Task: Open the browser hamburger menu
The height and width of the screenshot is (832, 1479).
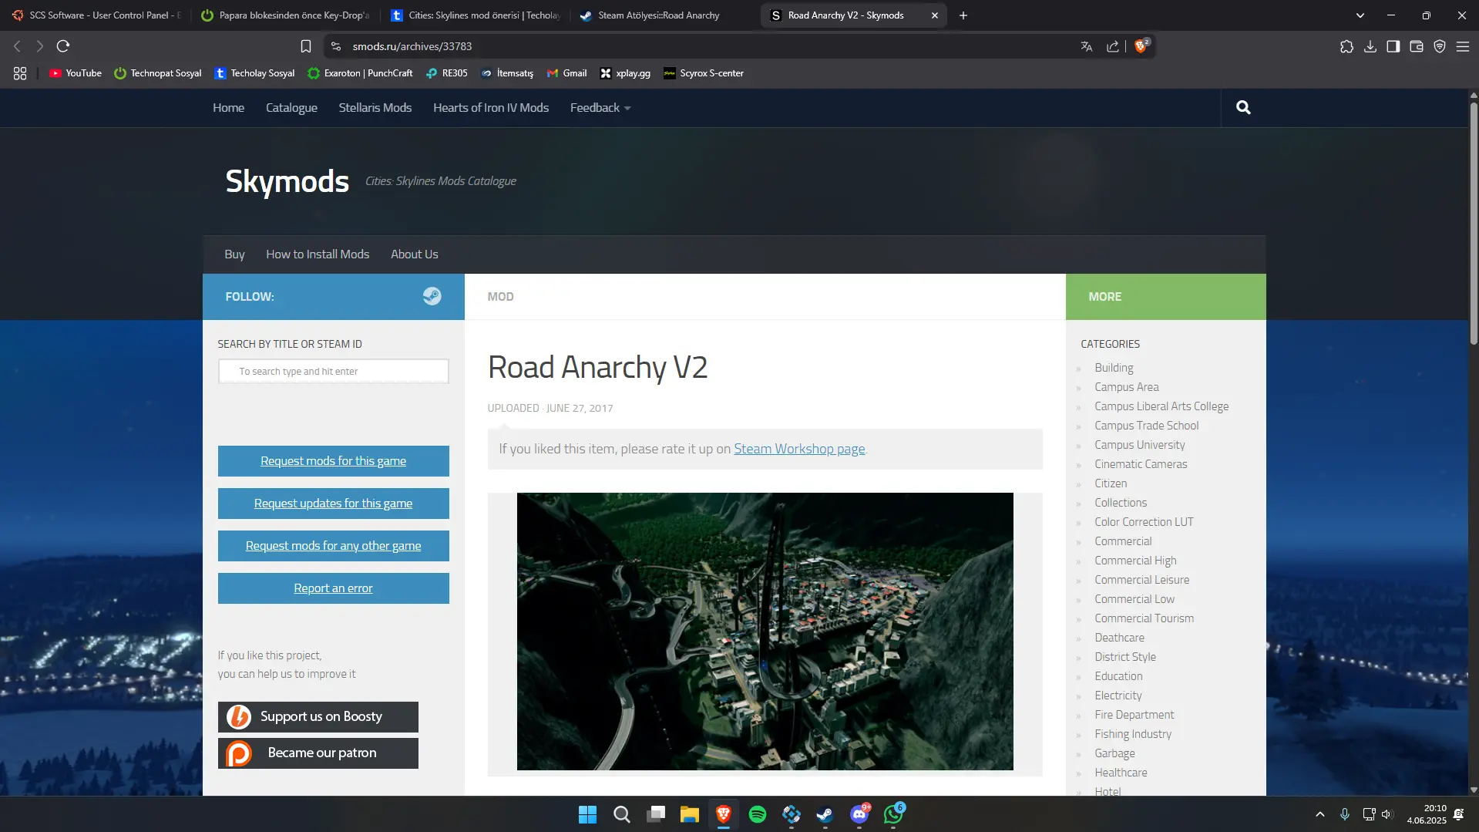Action: 1463,46
